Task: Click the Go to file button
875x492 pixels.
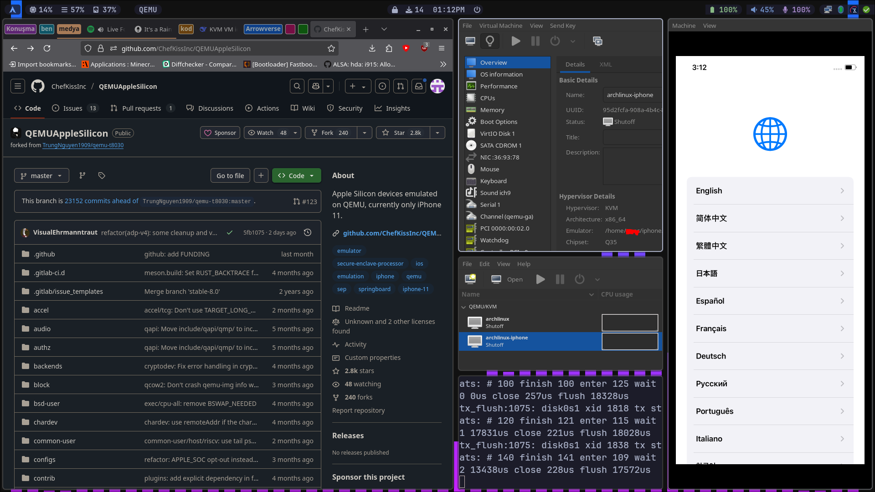Action: 230,176
